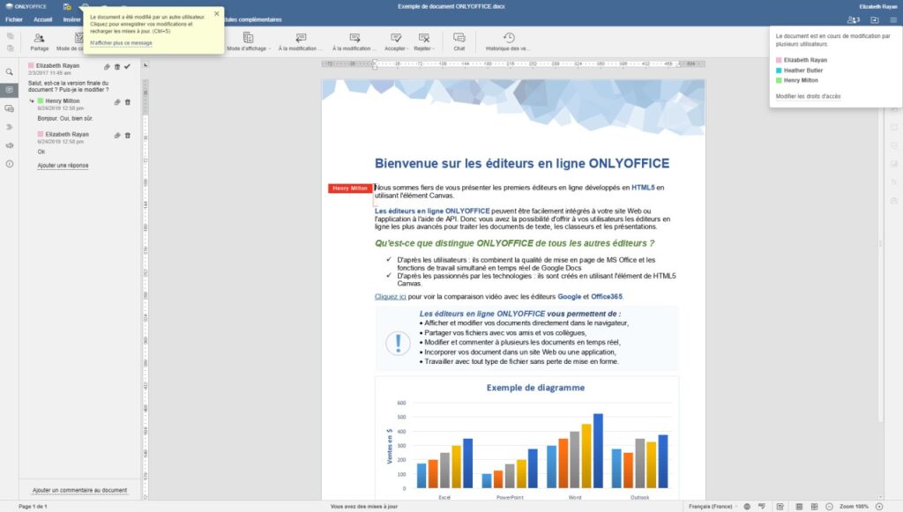Screen dimensions: 903x512
Task: Click the zoom out button
Action: pyautogui.click(x=829, y=506)
